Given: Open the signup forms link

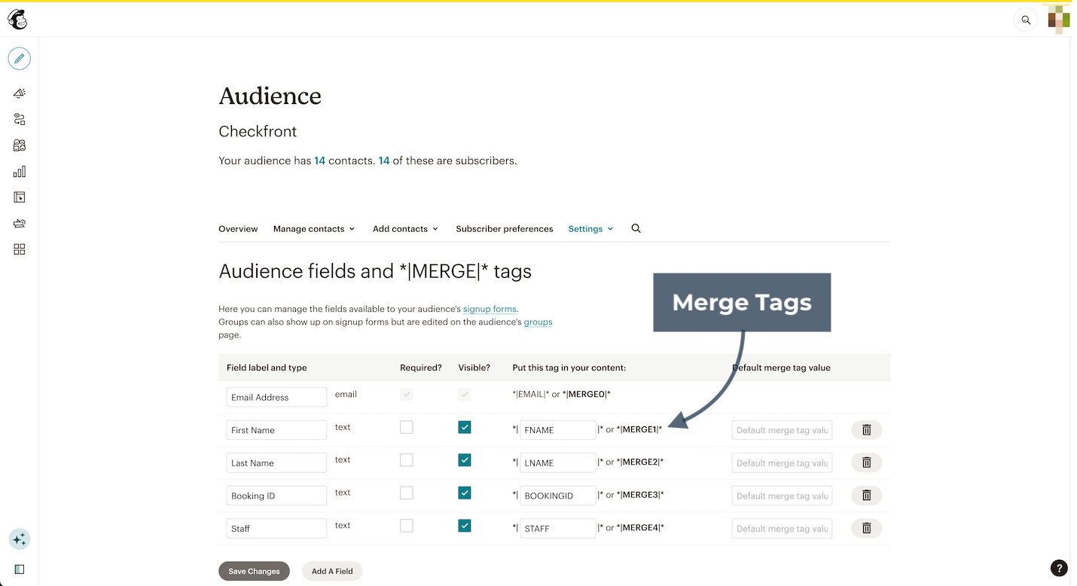Looking at the screenshot, I should pyautogui.click(x=490, y=309).
